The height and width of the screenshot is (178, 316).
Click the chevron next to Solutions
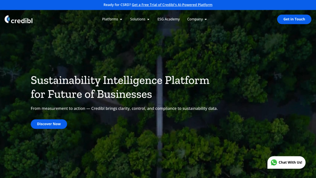point(148,19)
